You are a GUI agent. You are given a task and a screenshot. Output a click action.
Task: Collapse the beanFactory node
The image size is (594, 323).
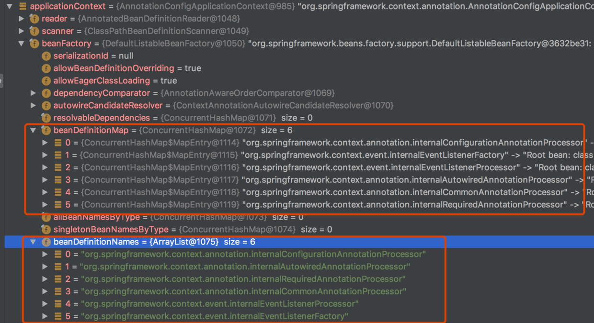21,44
